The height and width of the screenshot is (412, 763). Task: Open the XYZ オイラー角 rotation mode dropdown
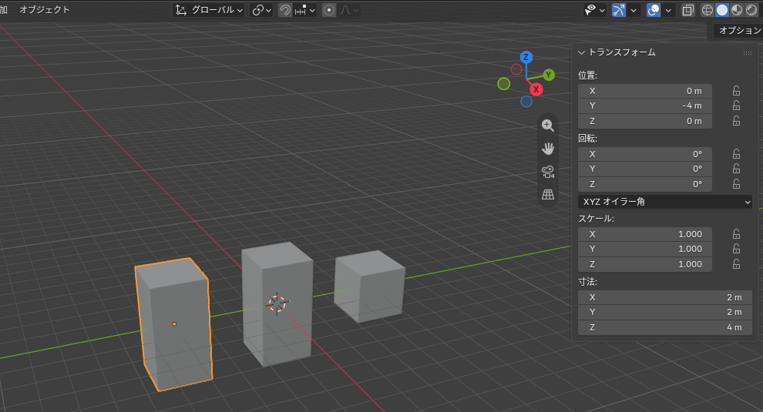click(x=664, y=201)
